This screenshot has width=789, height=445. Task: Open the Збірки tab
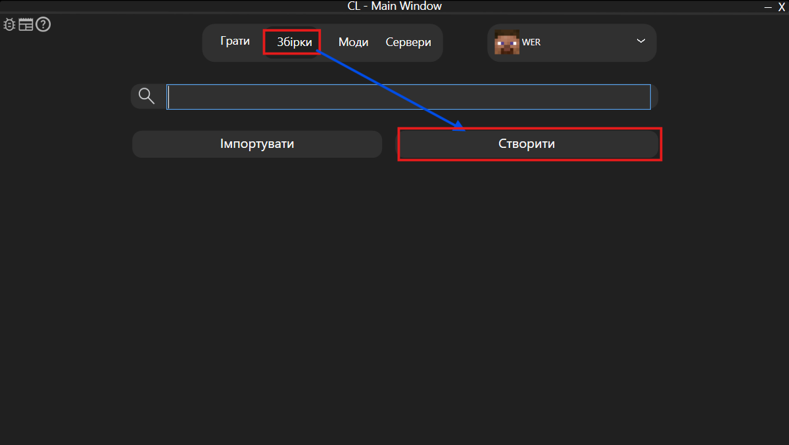[x=295, y=42]
